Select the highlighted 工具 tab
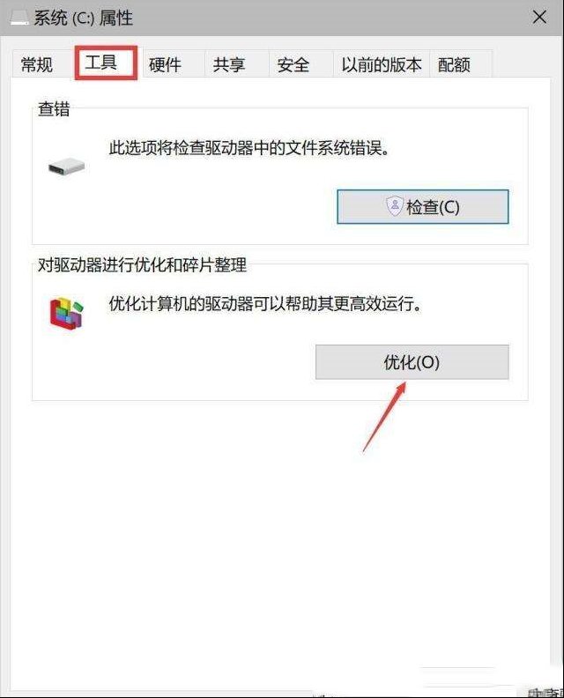The image size is (564, 698). (106, 63)
